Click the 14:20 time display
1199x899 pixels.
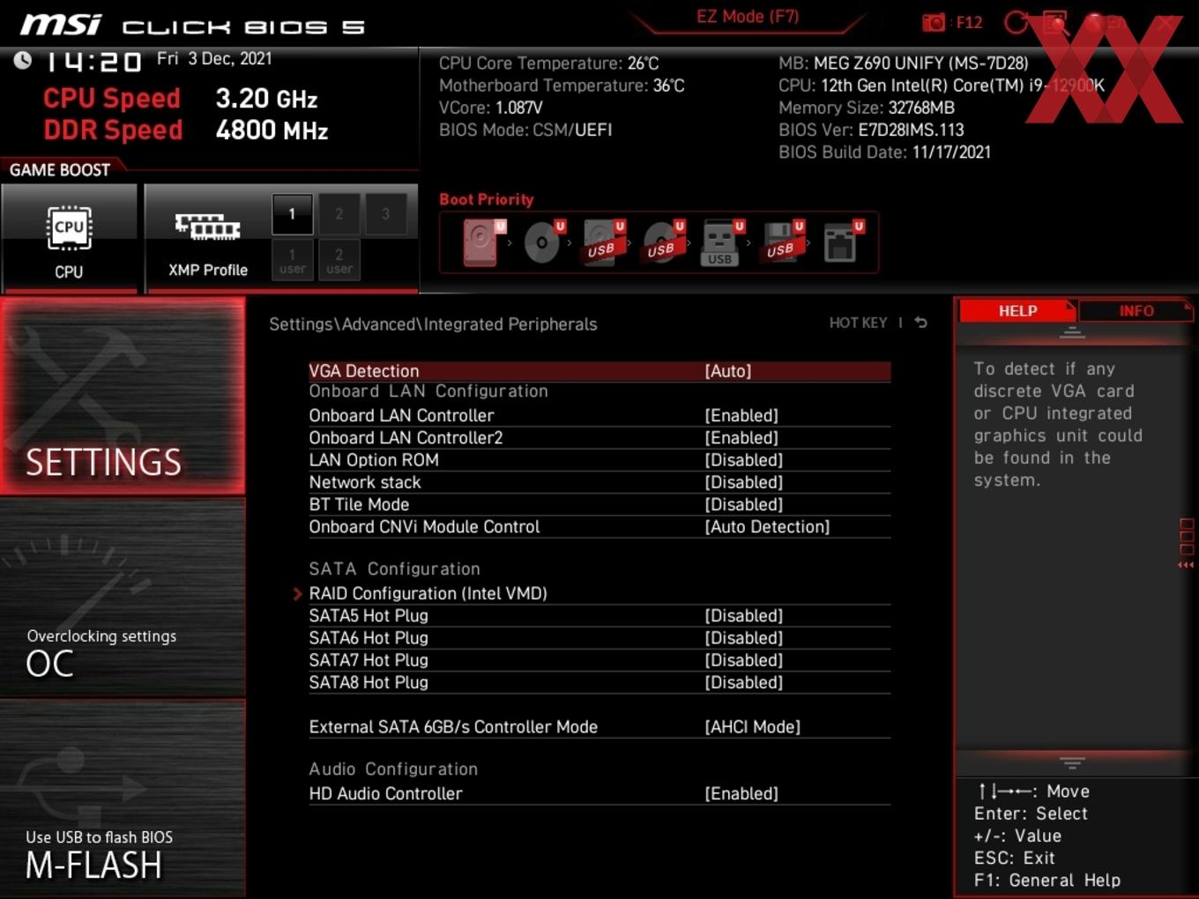tap(93, 62)
